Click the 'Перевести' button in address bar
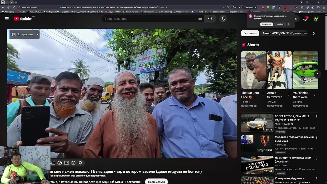Viewport: 327px width, 184px height. [249, 7]
